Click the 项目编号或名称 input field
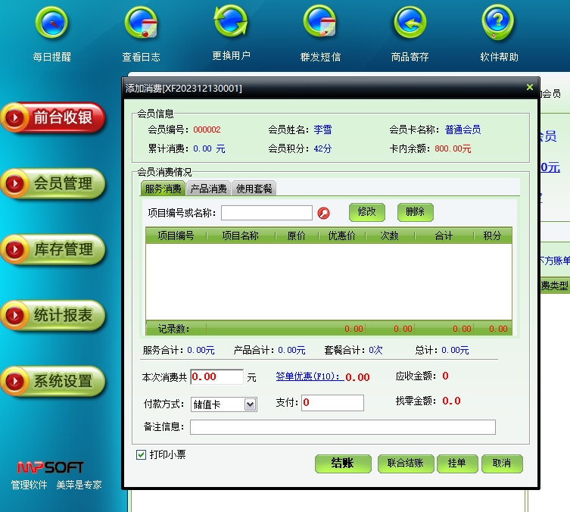Screen dimensions: 570x512 point(266,213)
